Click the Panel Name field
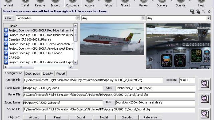Image resolution: width=214 pixels, height=120 pixels. coord(63,88)
